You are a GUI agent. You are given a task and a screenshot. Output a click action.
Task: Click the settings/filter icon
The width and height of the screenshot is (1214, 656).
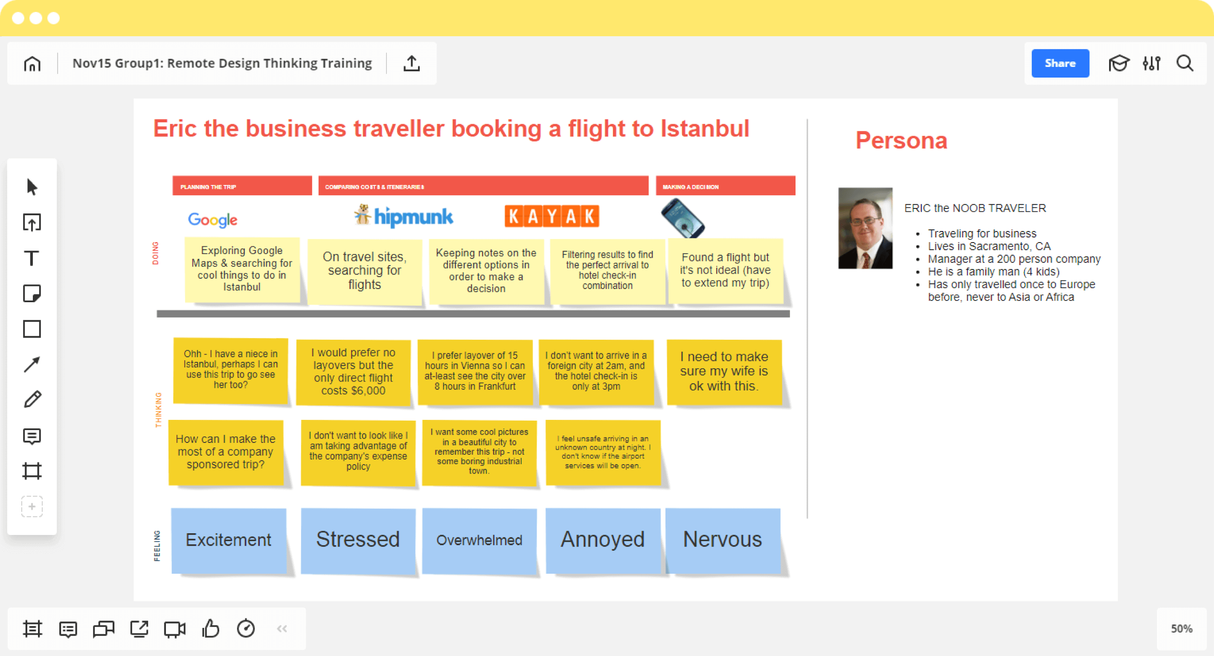point(1151,63)
